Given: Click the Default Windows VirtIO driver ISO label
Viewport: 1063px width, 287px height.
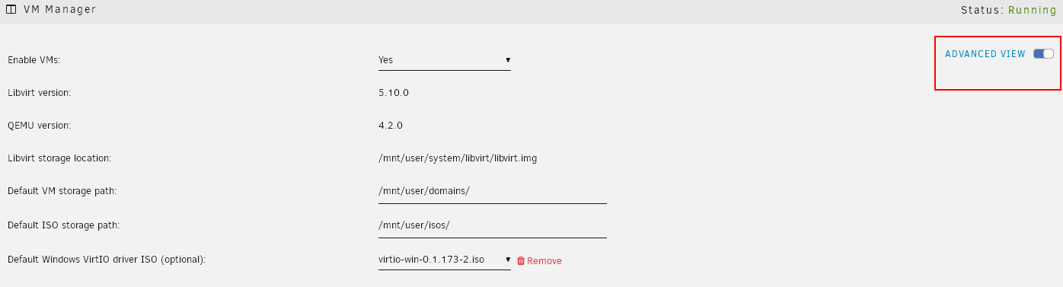Looking at the screenshot, I should pos(107,260).
